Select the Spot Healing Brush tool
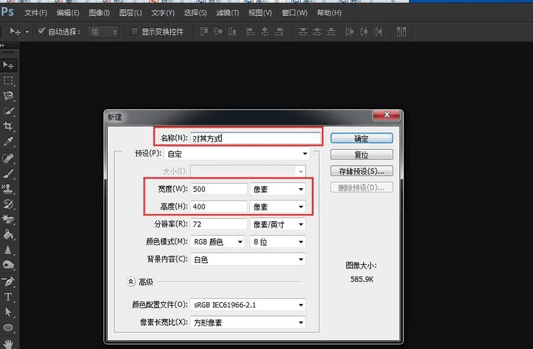533x349 pixels. 8,158
